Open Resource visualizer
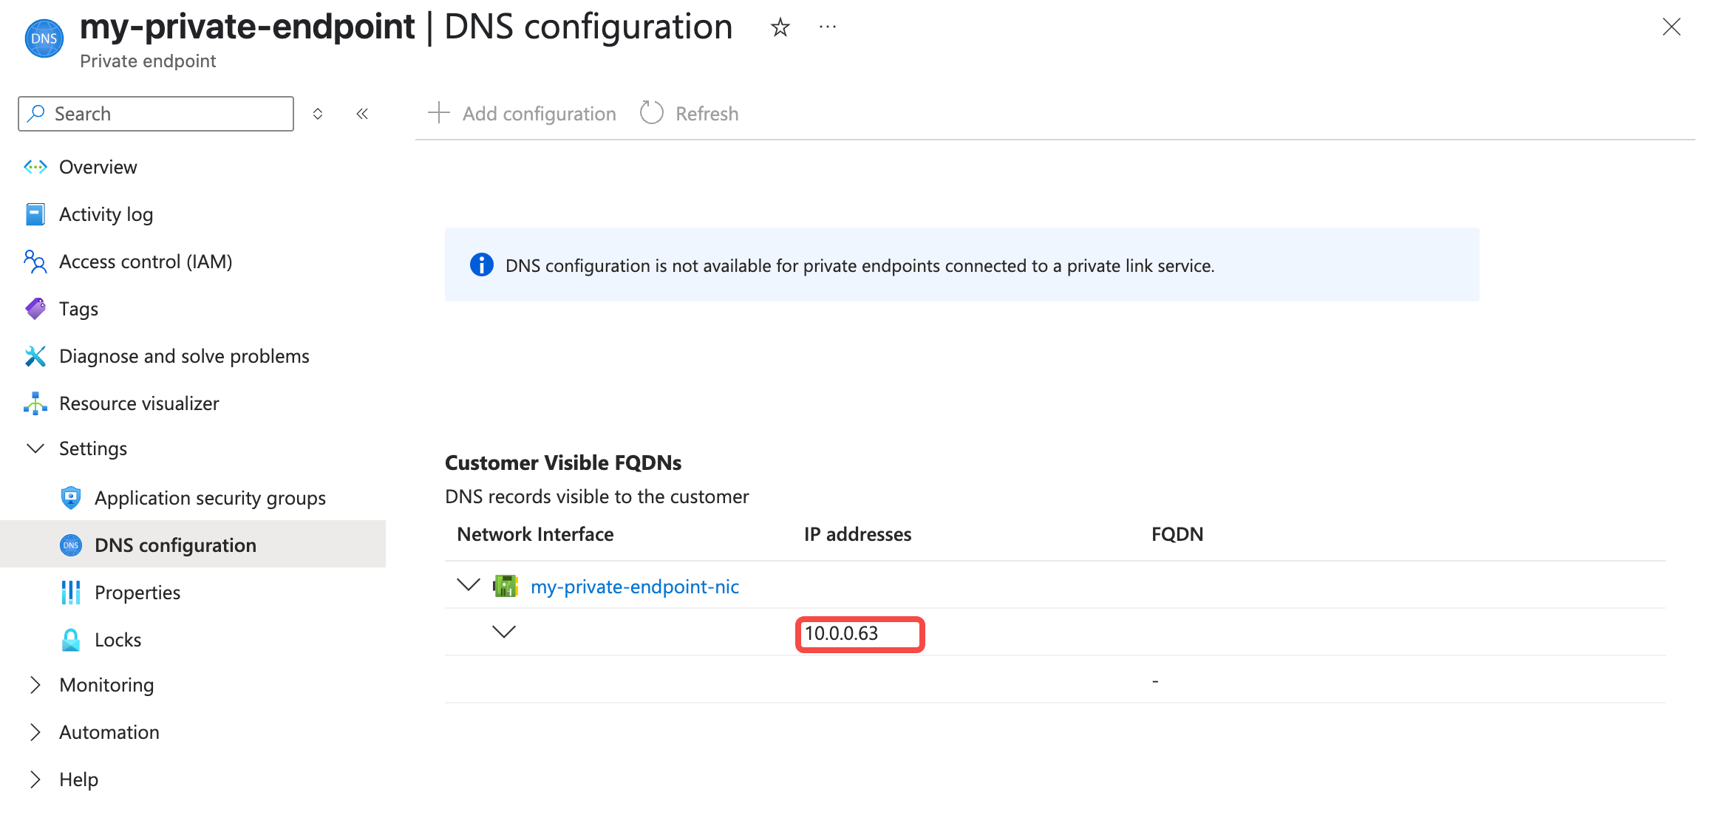 (x=139, y=403)
